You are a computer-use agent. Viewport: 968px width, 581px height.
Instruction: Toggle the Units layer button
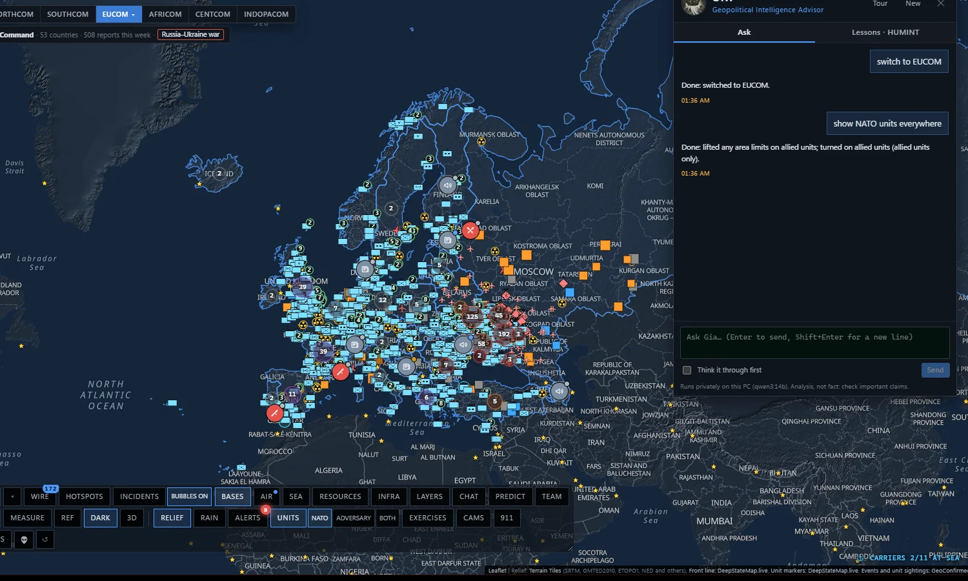click(288, 518)
